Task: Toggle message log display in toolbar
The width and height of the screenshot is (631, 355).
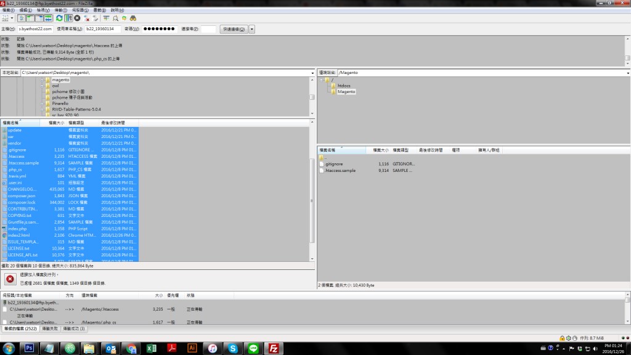Action: point(22,18)
